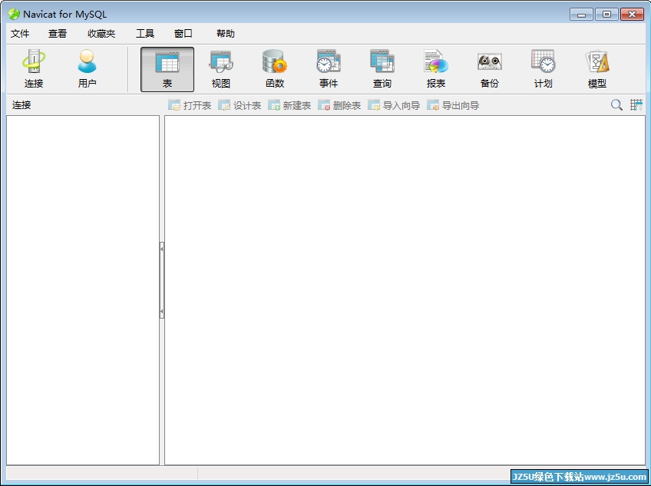This screenshot has height=486, width=651.
Task: Change the object list grid view icon
Action: [x=636, y=105]
